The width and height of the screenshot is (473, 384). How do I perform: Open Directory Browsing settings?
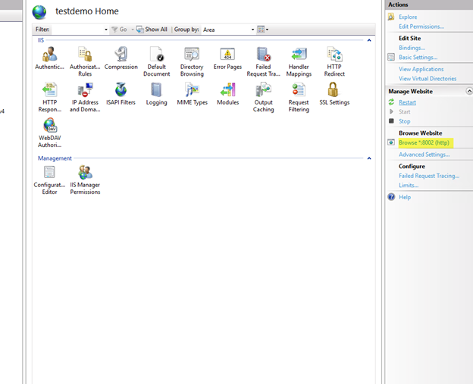(192, 55)
